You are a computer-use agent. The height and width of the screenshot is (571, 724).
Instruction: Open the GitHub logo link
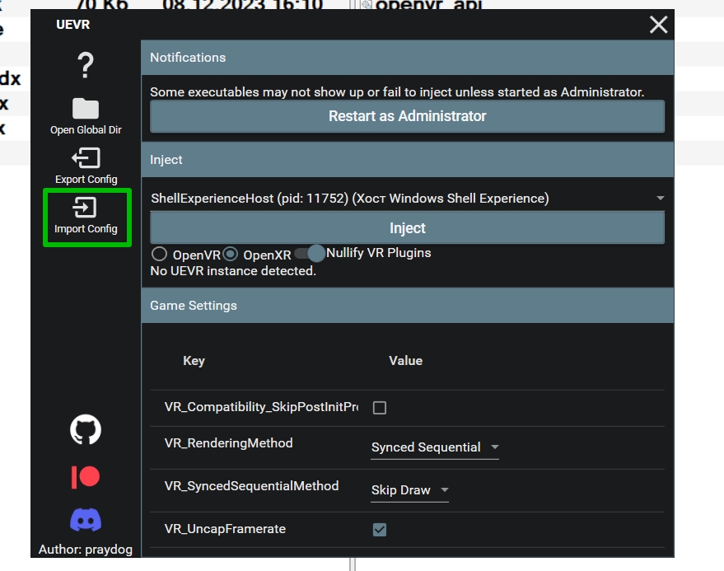coord(86,429)
